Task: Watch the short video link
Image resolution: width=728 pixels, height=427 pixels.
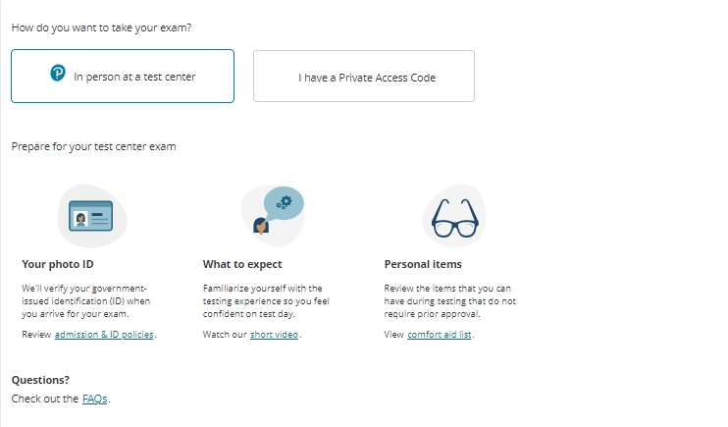Action: 274,335
